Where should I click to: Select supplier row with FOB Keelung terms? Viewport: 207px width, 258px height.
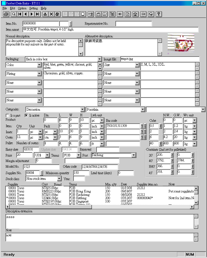coord(100,198)
